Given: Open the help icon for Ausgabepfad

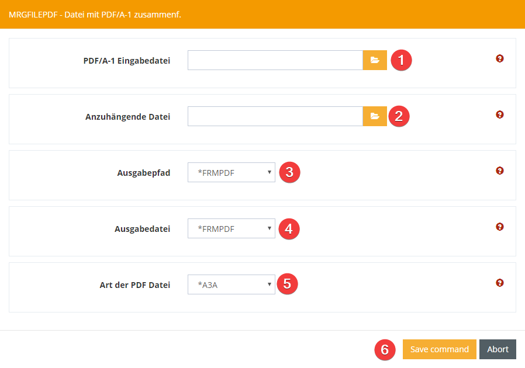Looking at the screenshot, I should coord(500,171).
